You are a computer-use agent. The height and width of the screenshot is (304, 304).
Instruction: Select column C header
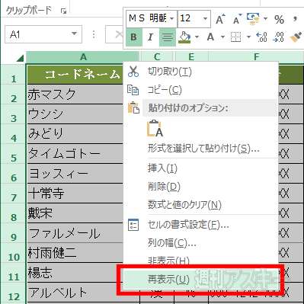(157, 57)
